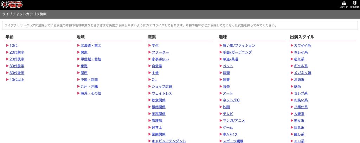The height and width of the screenshot is (143, 360).
Task: Open the スポーツ観戦 hobby link
Action: pyautogui.click(x=233, y=141)
